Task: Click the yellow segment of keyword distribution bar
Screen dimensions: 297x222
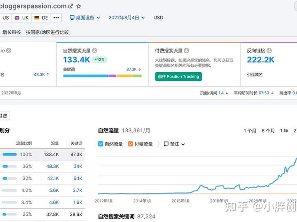Action: 124,76
